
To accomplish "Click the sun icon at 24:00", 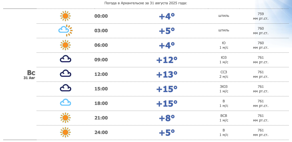I will coord(65,132).
